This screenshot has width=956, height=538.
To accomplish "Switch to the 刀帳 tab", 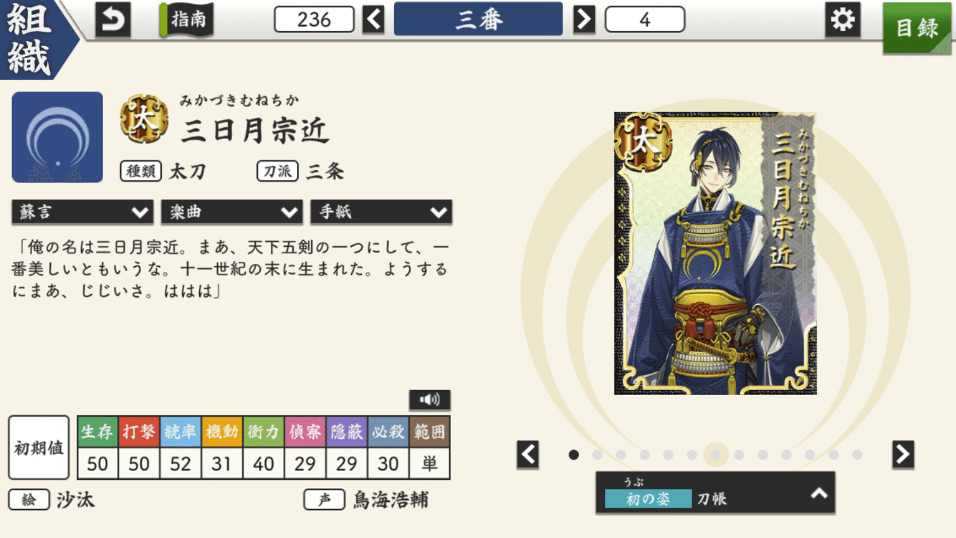I will [x=712, y=499].
